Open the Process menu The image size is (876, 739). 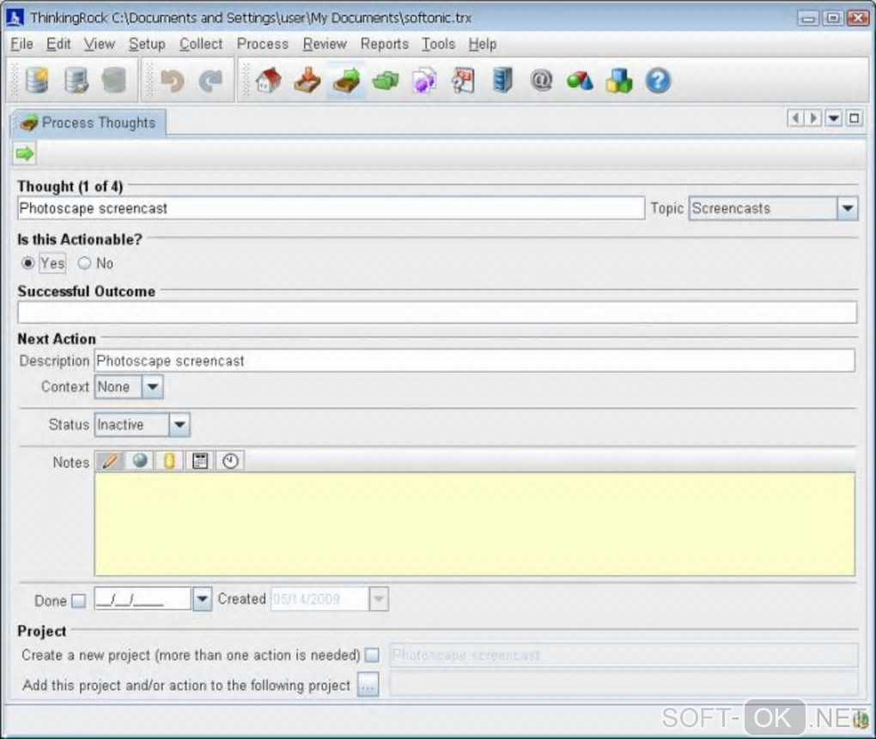[263, 44]
